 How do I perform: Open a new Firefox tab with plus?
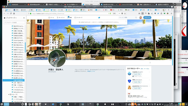point(169,10)
